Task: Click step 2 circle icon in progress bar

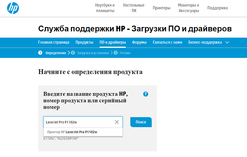Action: (73, 53)
